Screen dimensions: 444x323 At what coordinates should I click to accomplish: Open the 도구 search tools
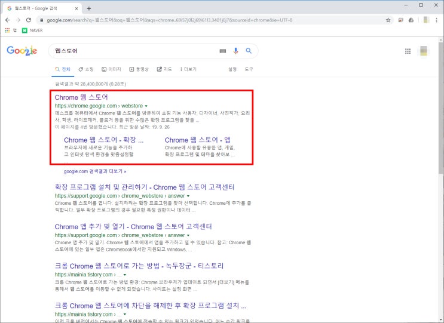249,69
